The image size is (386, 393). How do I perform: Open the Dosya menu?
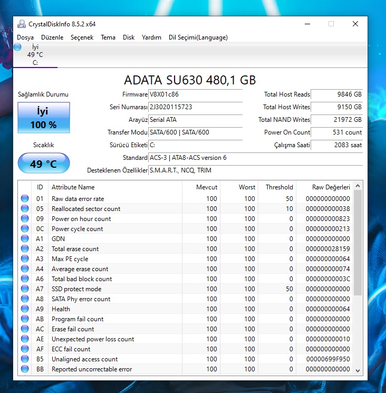25,37
